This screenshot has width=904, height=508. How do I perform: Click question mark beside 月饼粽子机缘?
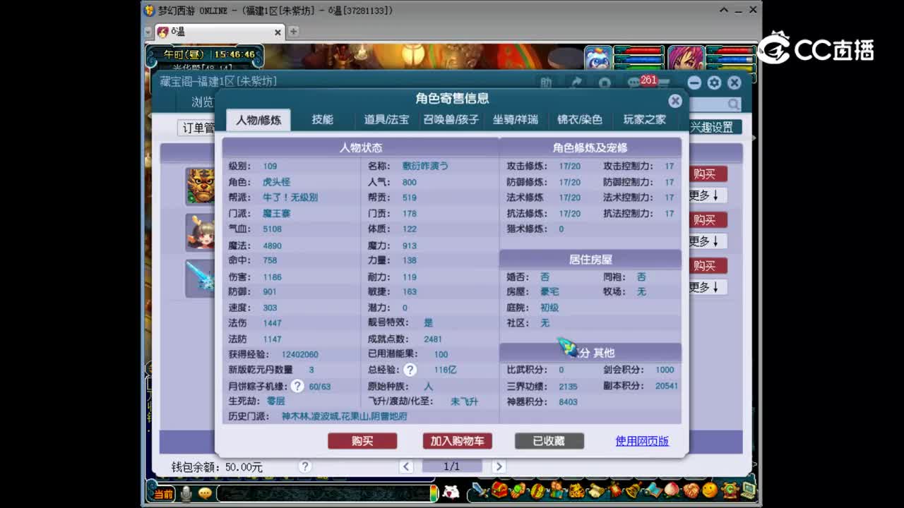[297, 386]
